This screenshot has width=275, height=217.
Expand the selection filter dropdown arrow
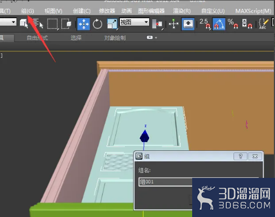tap(13, 22)
